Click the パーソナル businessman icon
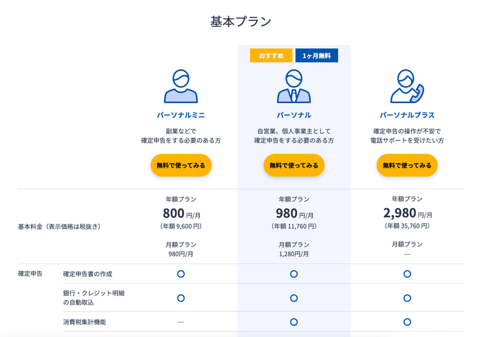This screenshot has width=496, height=337. coord(294,86)
